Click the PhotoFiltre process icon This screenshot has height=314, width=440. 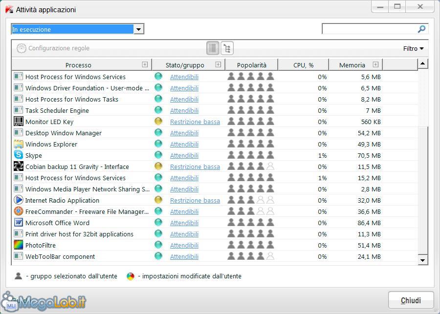pyautogui.click(x=19, y=245)
